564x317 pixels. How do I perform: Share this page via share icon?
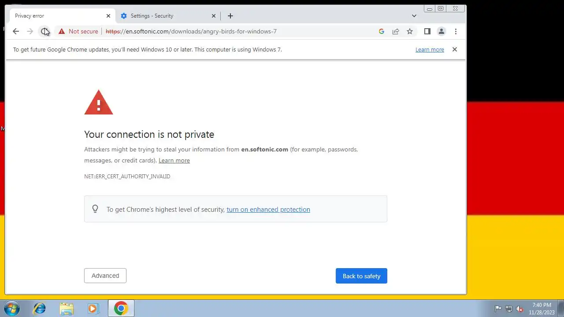[x=396, y=31]
